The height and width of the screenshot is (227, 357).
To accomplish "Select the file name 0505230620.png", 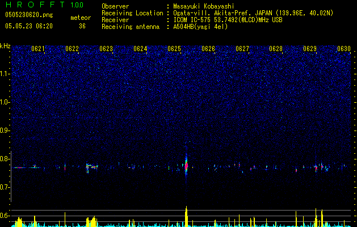I will 29,15.
